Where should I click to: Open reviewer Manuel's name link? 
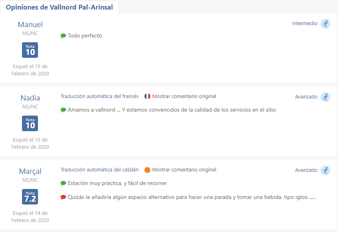click(30, 24)
